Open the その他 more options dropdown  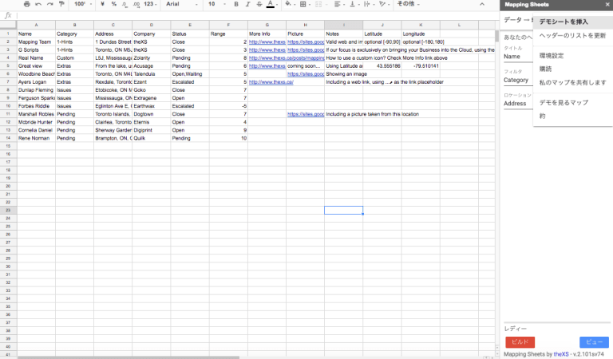[x=408, y=4]
